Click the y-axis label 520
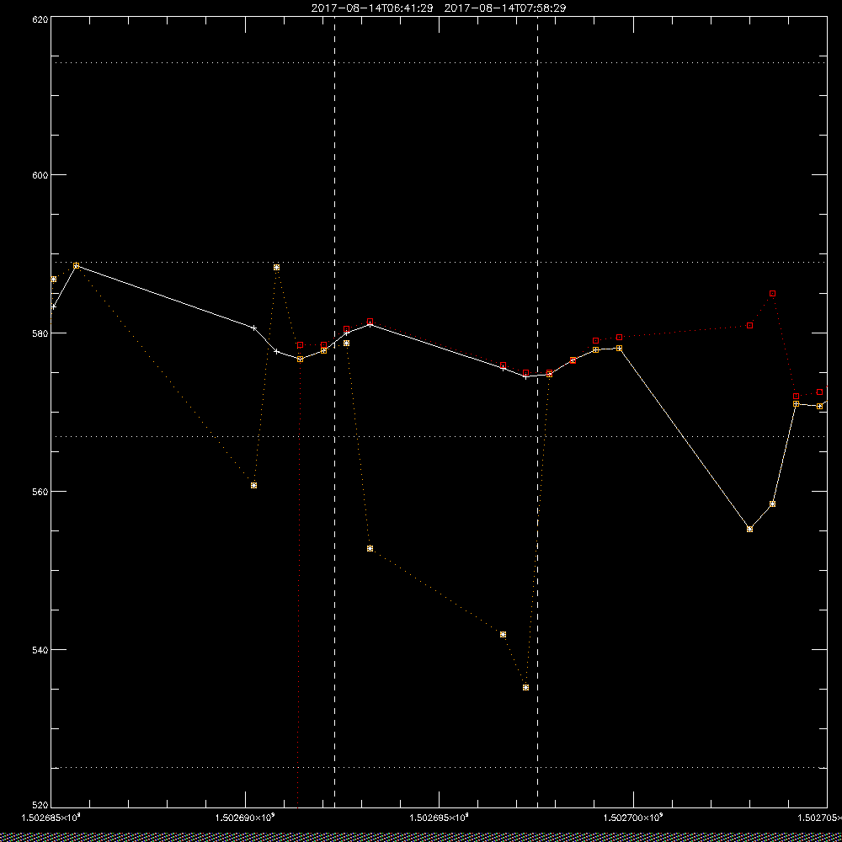The height and width of the screenshot is (842, 842). (41, 806)
